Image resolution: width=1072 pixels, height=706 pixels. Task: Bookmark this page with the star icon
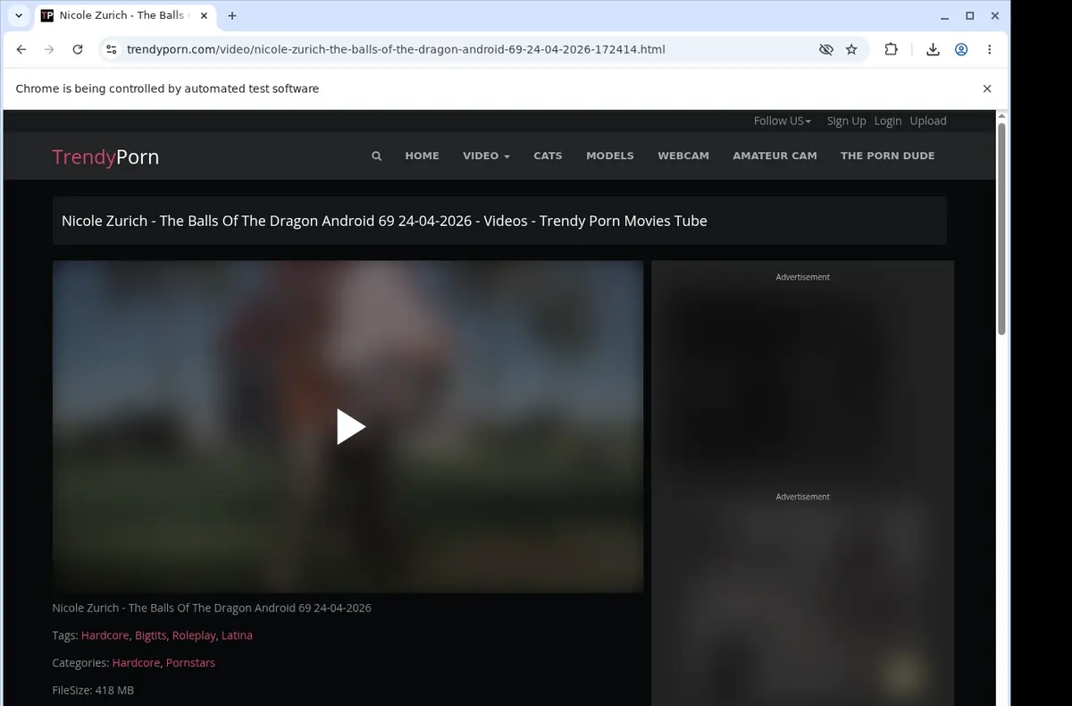tap(851, 50)
